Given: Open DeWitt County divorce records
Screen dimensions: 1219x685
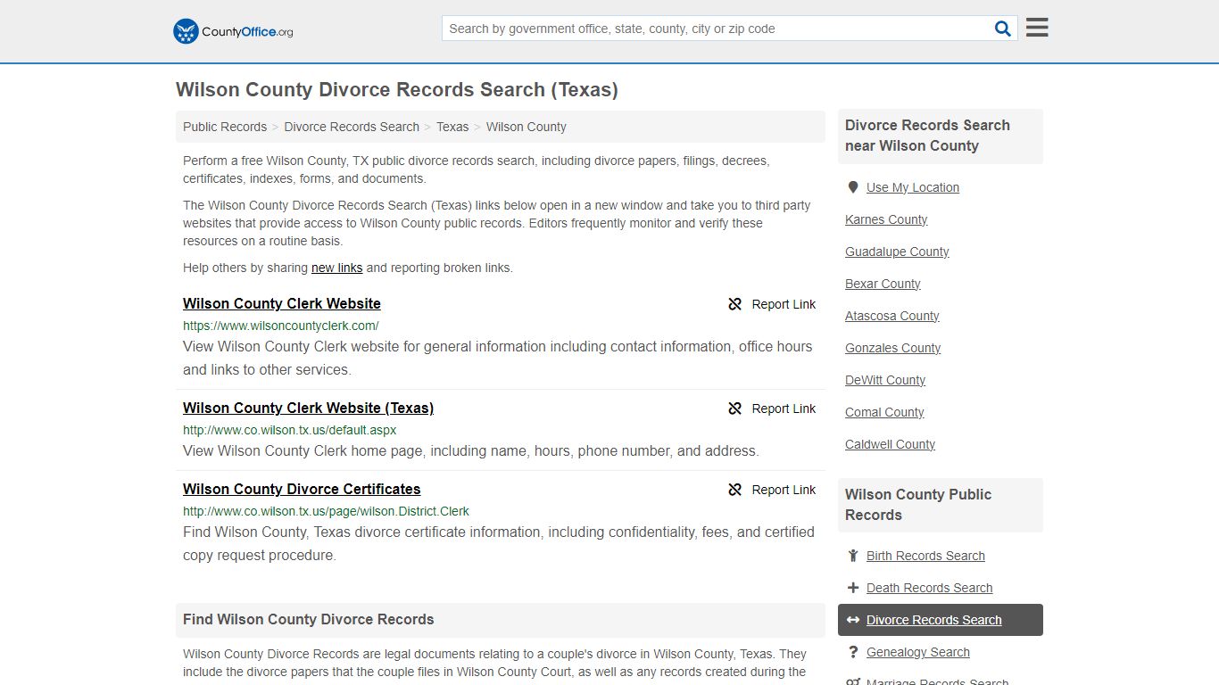Looking at the screenshot, I should 885,380.
